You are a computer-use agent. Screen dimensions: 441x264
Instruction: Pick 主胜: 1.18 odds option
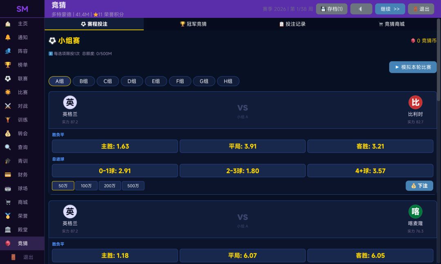point(115,255)
